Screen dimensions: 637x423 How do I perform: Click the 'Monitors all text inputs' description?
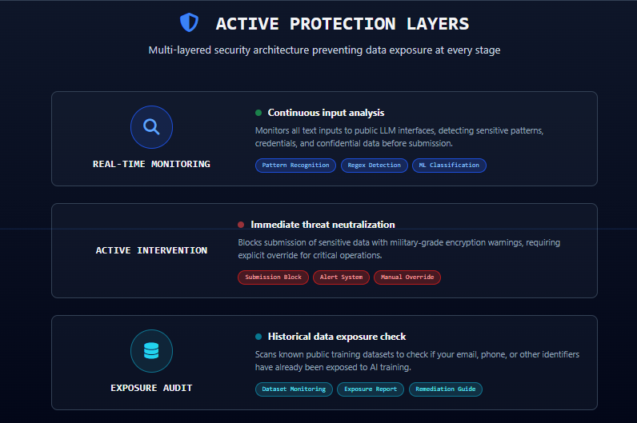tap(399, 137)
